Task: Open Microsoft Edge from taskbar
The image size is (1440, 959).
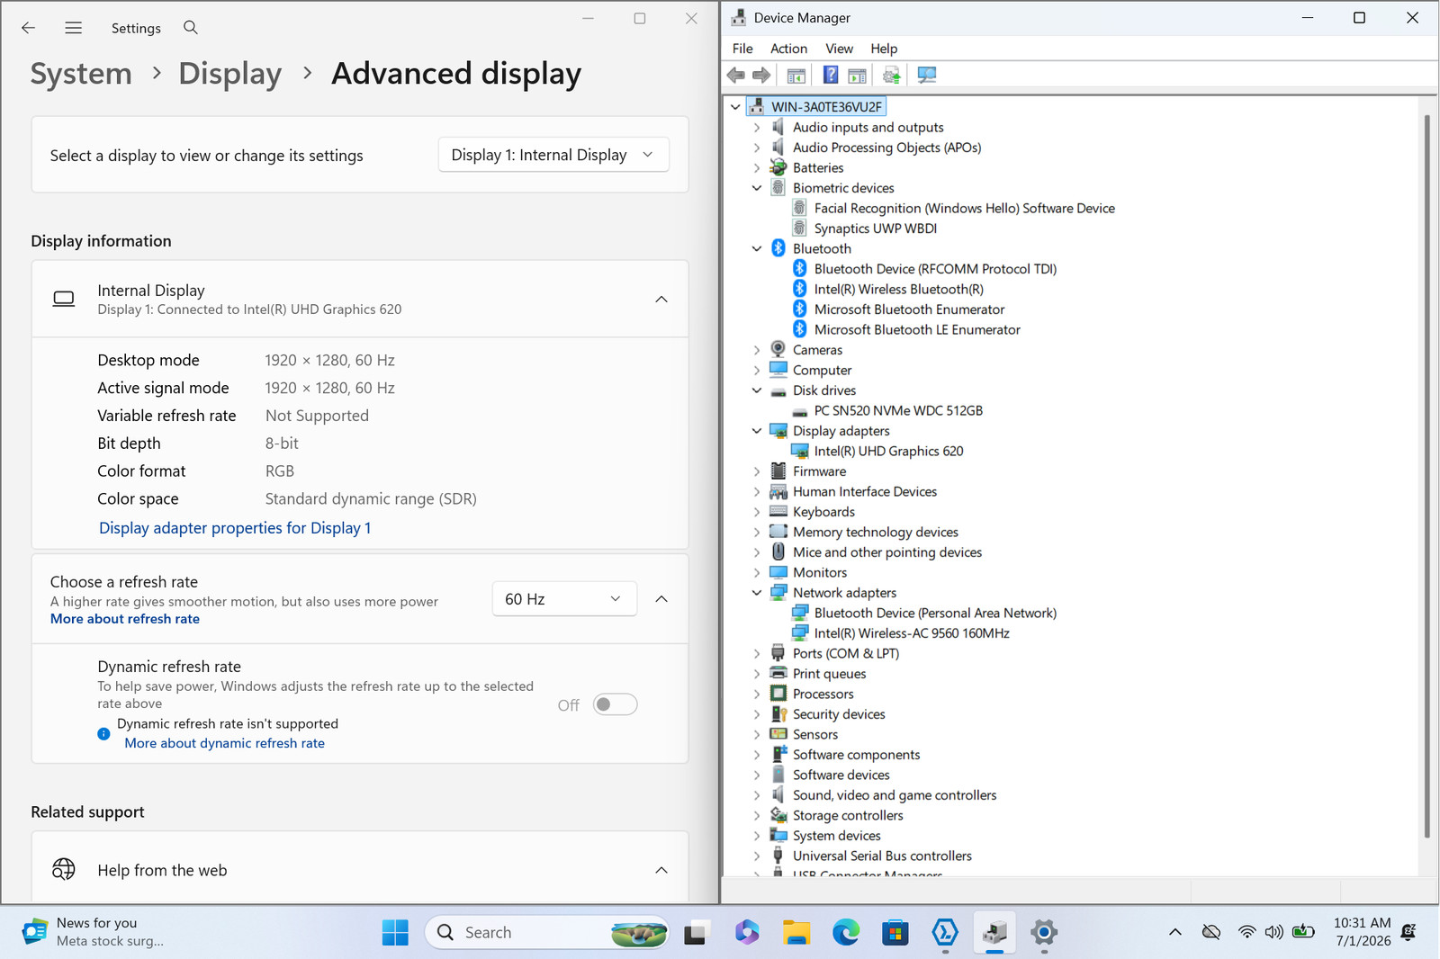Action: coord(846,933)
